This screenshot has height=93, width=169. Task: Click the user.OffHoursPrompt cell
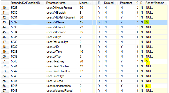point(61,8)
